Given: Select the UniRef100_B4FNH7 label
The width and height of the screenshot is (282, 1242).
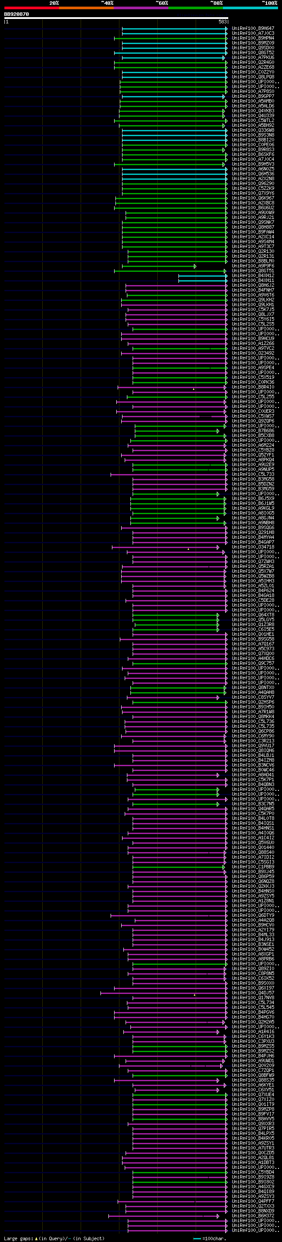Looking at the screenshot, I should [253, 290].
